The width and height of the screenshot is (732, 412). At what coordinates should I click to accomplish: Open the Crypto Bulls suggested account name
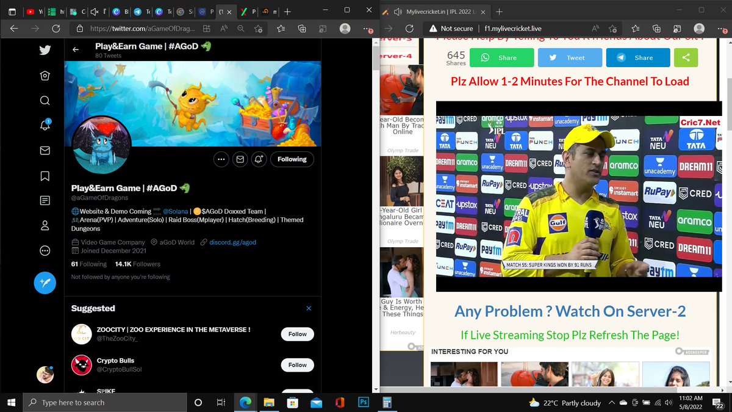[116, 361]
